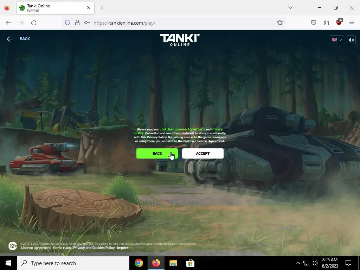Open the notification center icon
360x270 pixels.
[348, 263]
